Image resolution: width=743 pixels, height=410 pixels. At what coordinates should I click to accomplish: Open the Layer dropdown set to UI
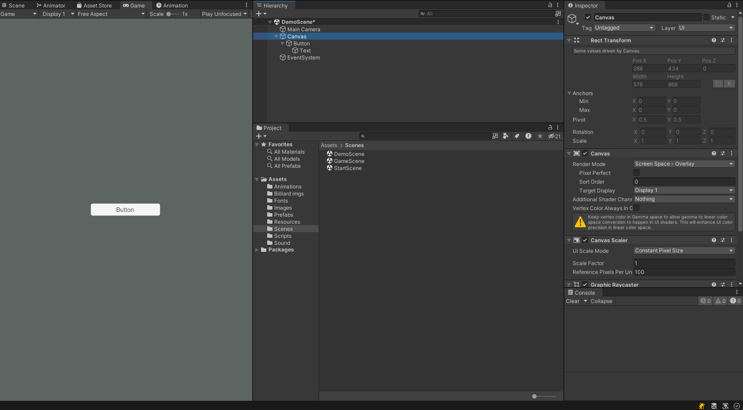point(706,28)
